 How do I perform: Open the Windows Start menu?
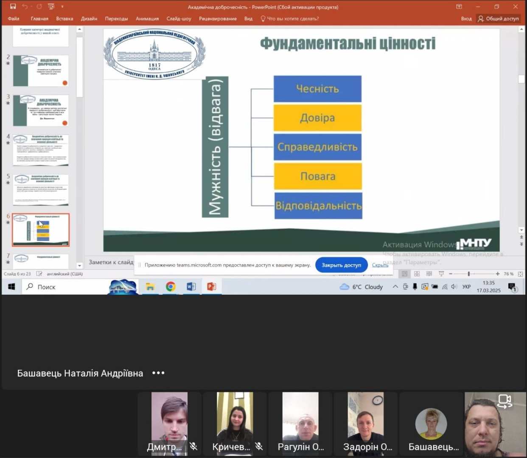[11, 287]
